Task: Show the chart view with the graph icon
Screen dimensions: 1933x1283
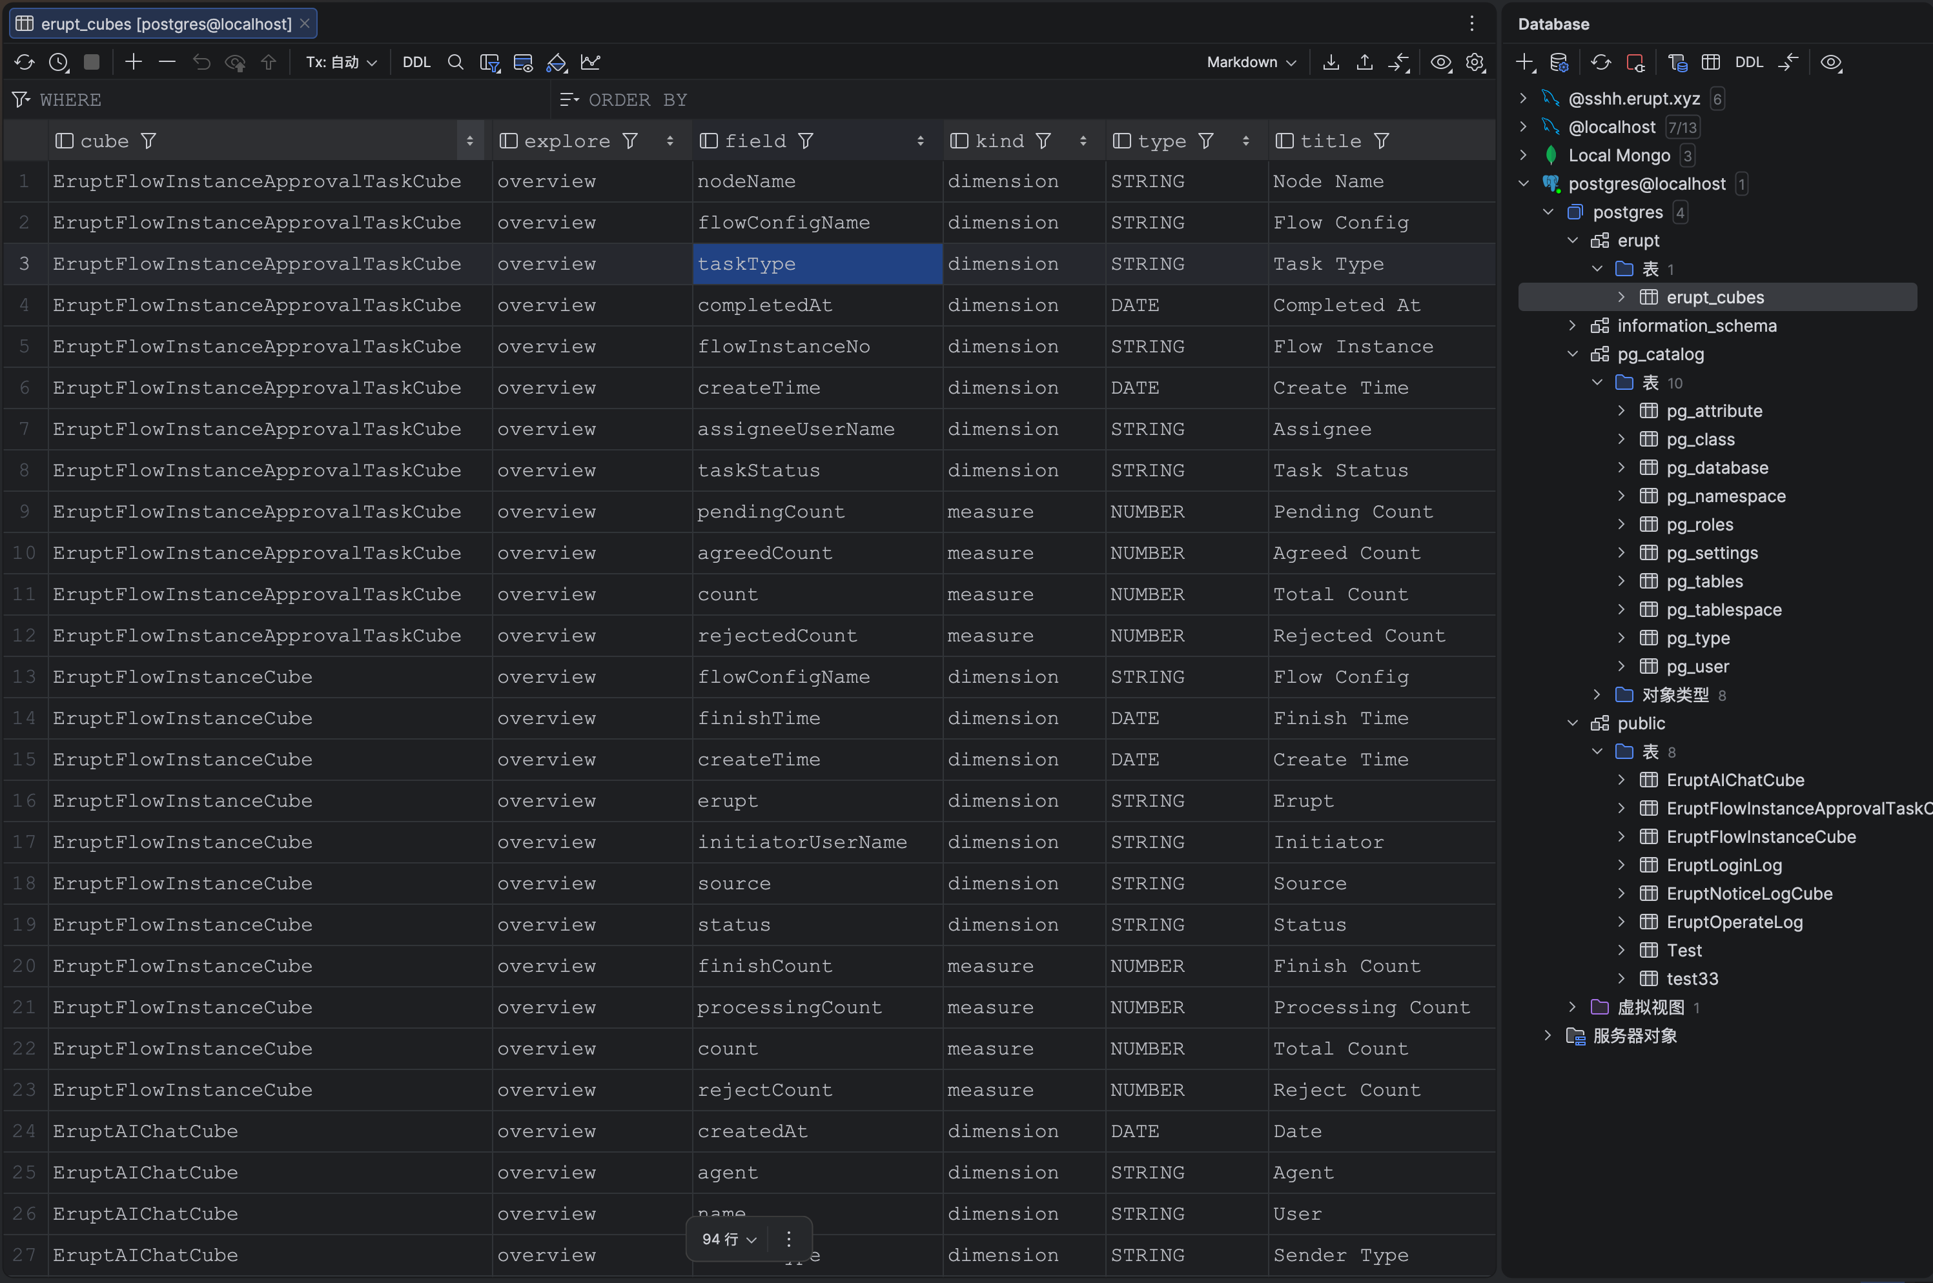Action: [590, 62]
